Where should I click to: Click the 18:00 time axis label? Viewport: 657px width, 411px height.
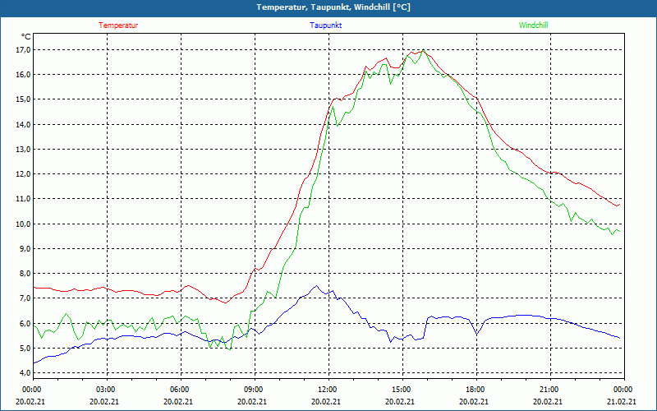(x=474, y=390)
